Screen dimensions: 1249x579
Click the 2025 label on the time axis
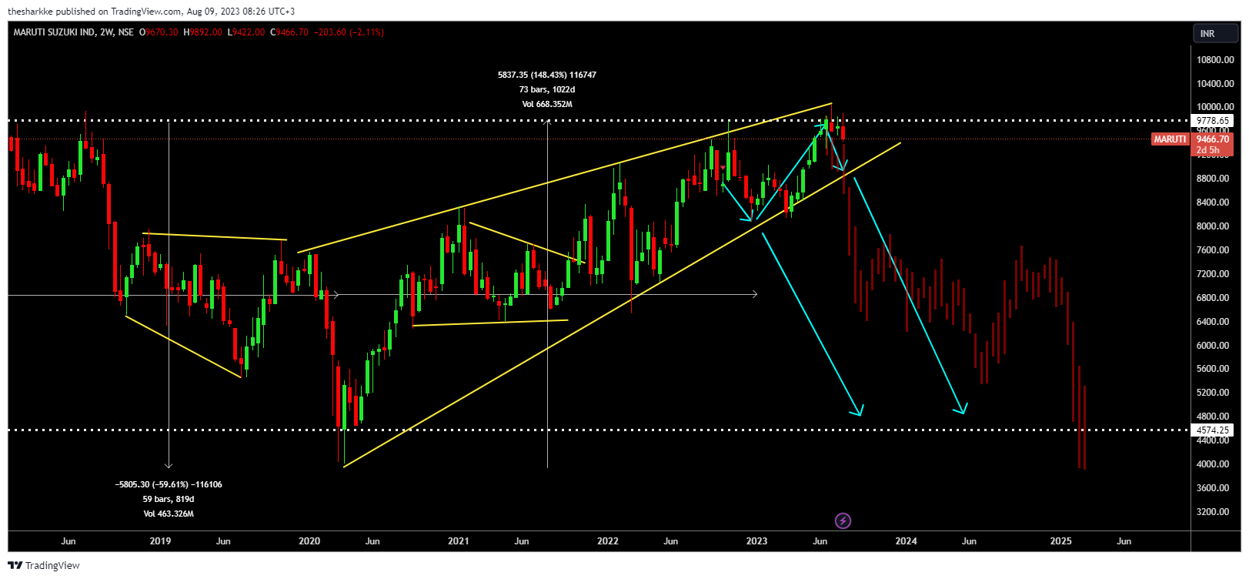click(1061, 541)
